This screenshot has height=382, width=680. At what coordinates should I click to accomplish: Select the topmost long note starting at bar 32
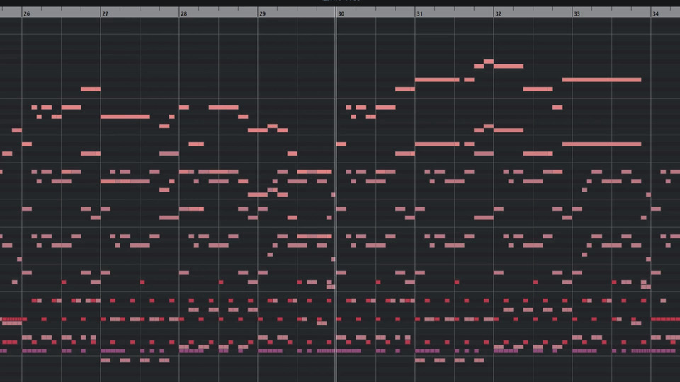coord(509,66)
